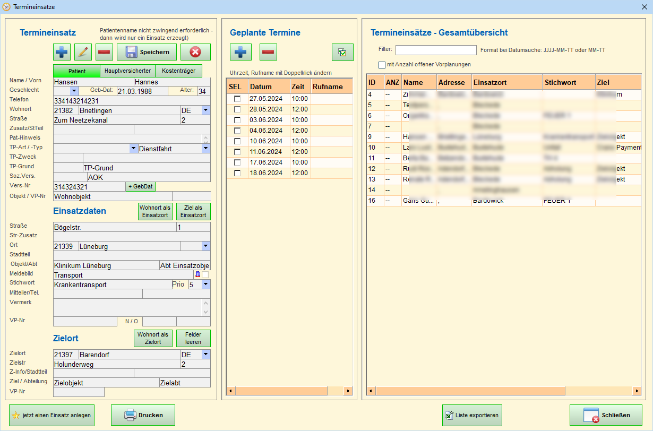
Task: Open the Geschlecht dropdown
Action: click(x=74, y=91)
